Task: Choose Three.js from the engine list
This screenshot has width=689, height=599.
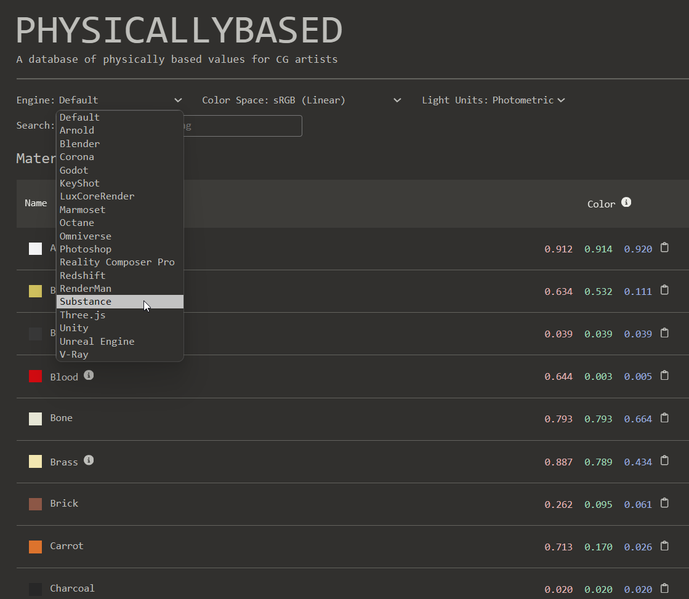Action: pyautogui.click(x=120, y=315)
